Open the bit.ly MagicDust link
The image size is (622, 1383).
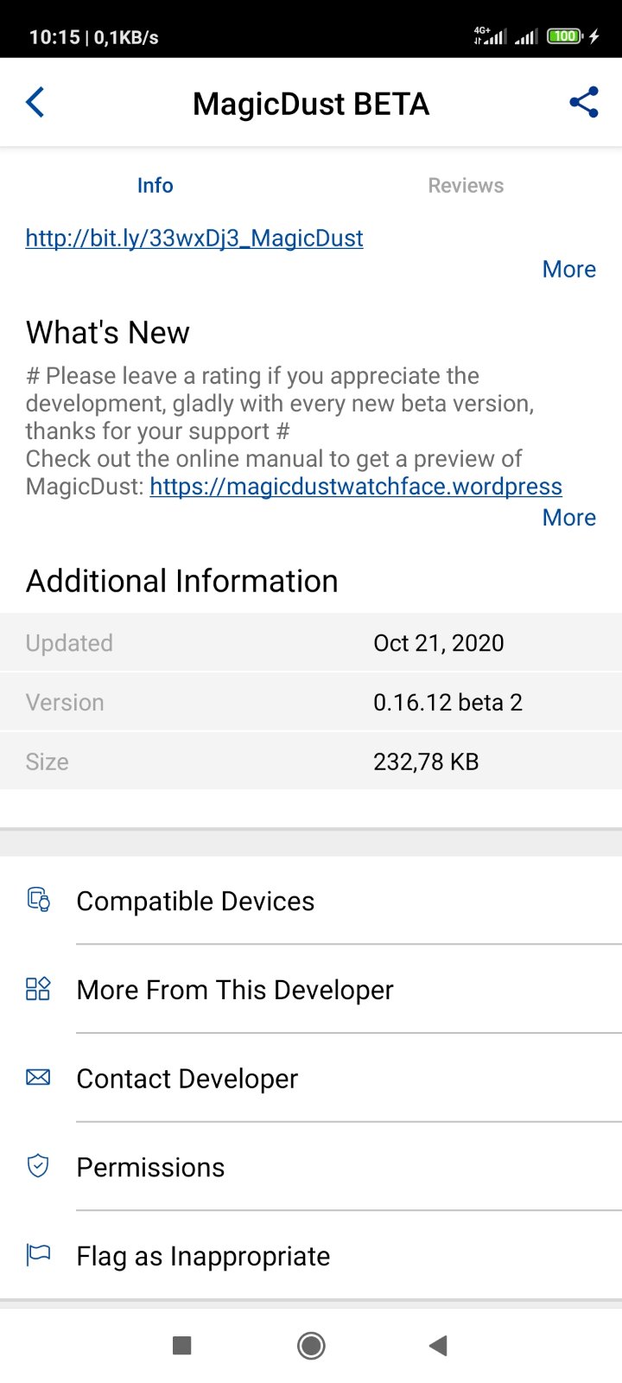click(194, 239)
